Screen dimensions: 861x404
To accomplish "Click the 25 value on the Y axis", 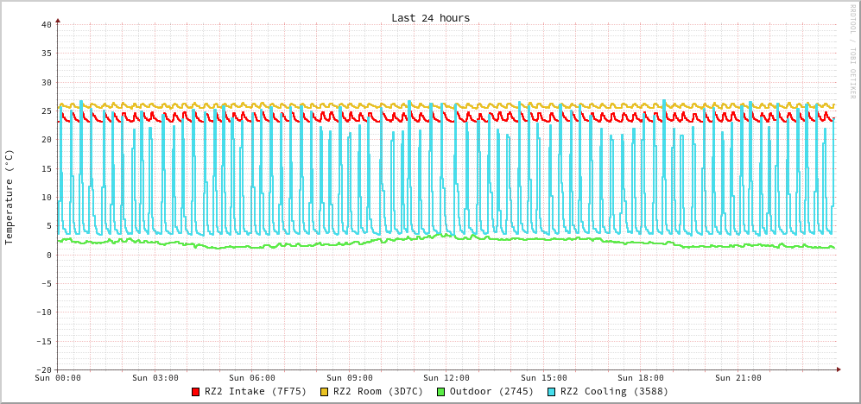I will 46,110.
